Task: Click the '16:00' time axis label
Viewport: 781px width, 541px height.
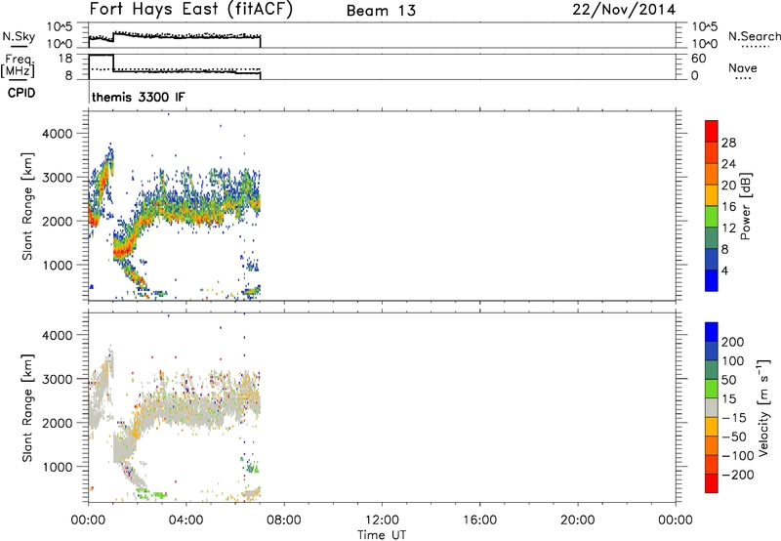Action: pyautogui.click(x=479, y=520)
